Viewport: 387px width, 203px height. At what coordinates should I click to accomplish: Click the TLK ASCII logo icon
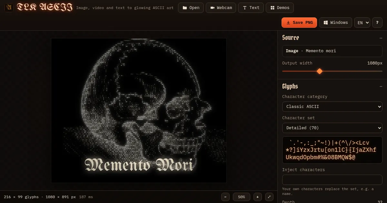point(9,8)
